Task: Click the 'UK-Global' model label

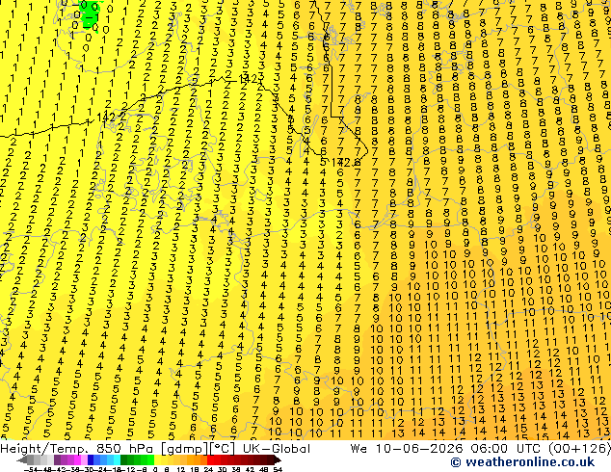Action: 277,449
